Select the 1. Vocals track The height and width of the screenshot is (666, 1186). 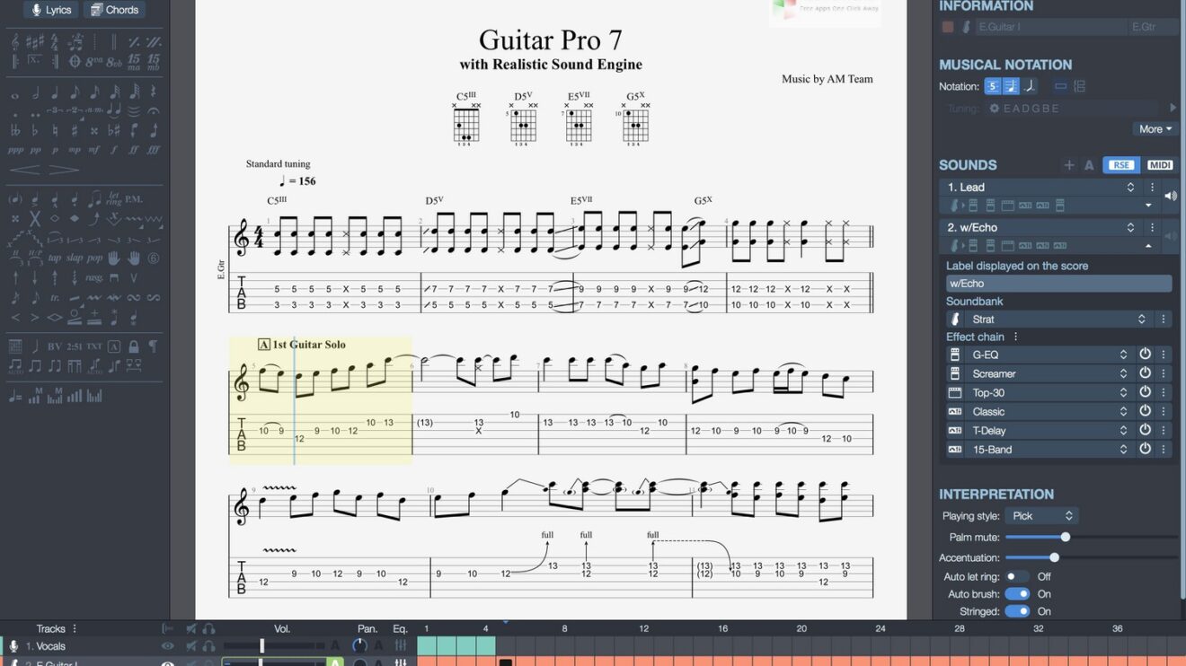coord(45,646)
